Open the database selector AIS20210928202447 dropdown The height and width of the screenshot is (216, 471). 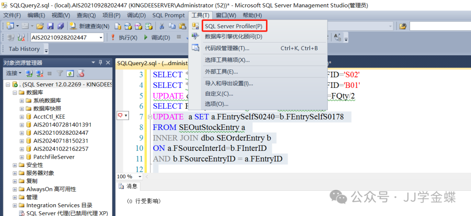click(101, 38)
